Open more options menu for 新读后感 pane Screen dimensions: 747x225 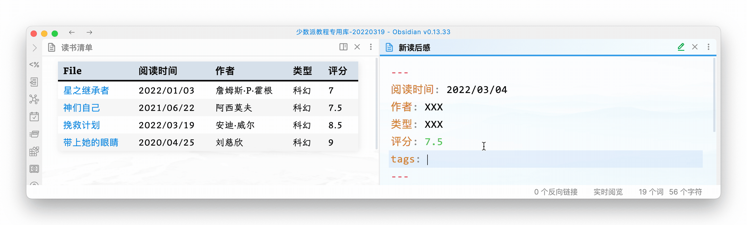pos(708,47)
